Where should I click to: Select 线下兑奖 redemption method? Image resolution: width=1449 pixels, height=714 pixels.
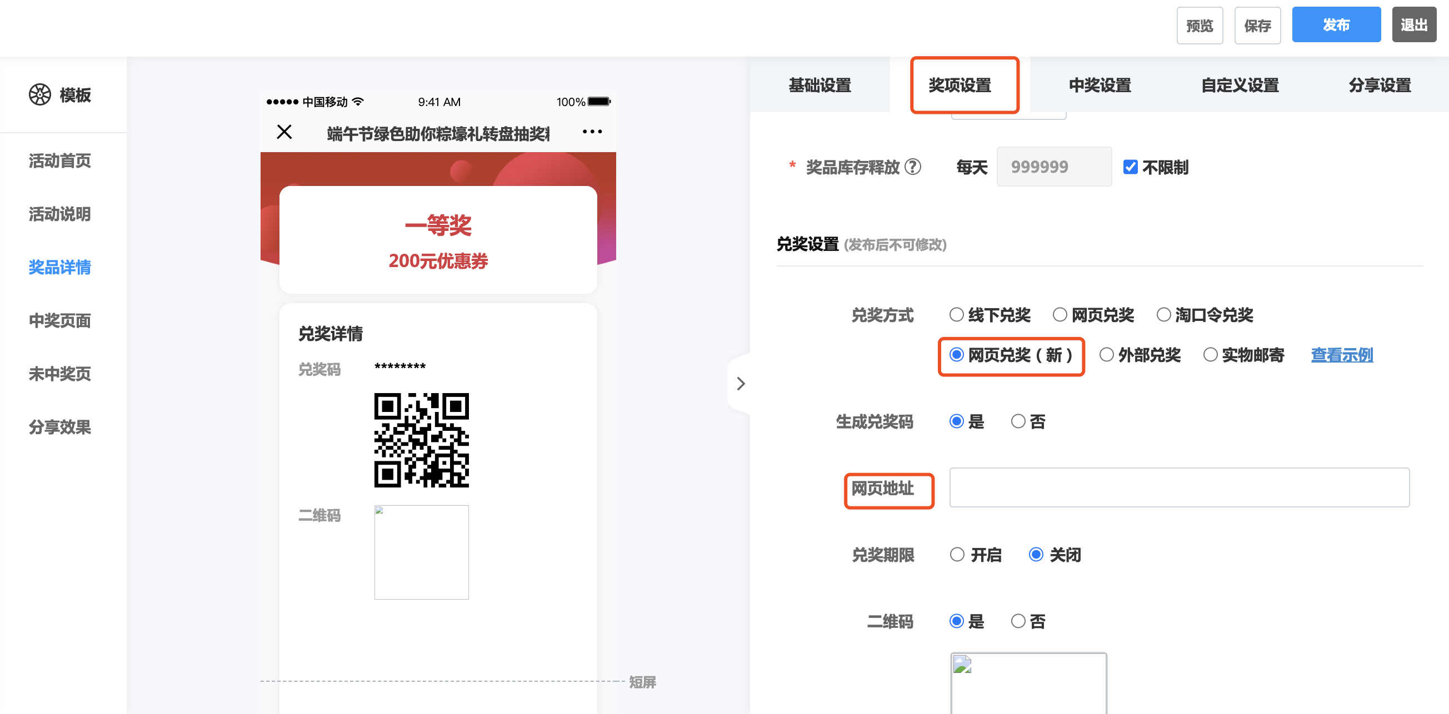[x=957, y=315]
